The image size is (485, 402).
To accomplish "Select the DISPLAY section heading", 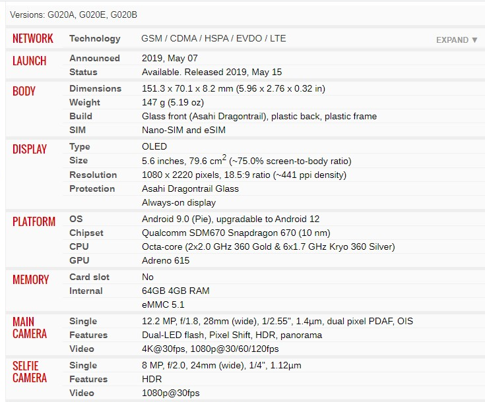I will point(30,149).
